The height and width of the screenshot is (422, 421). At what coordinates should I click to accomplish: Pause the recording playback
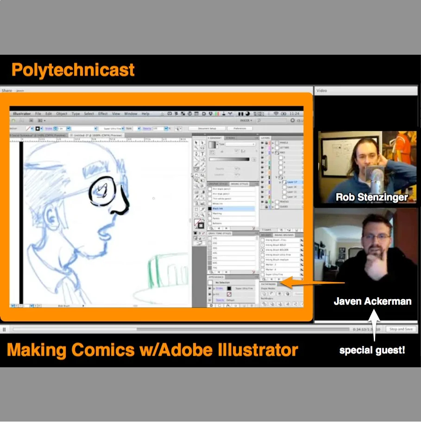point(4,329)
